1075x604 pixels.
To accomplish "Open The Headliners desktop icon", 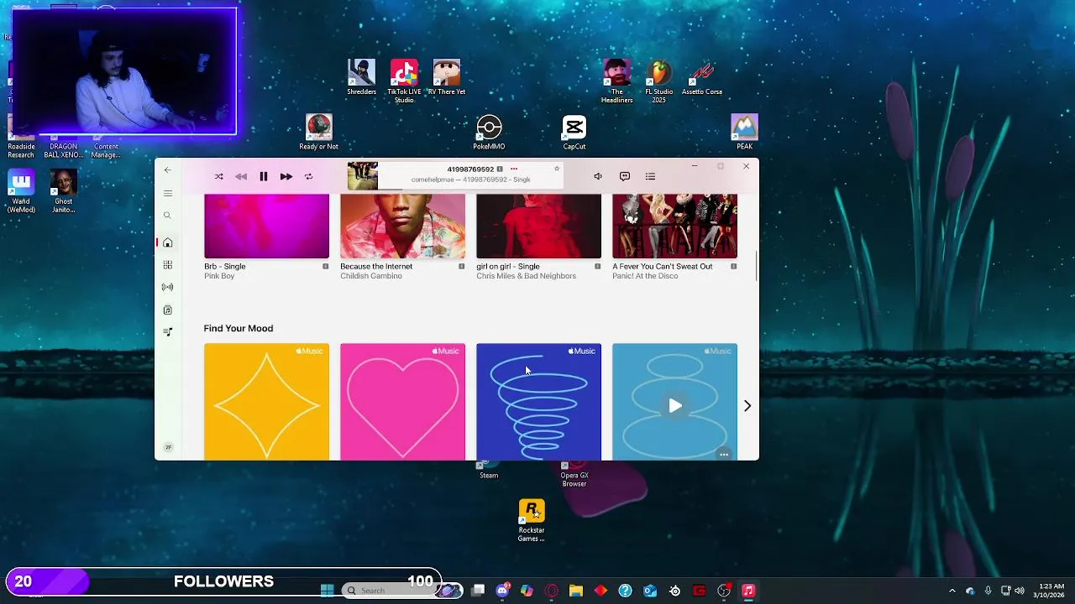I will coord(617,81).
